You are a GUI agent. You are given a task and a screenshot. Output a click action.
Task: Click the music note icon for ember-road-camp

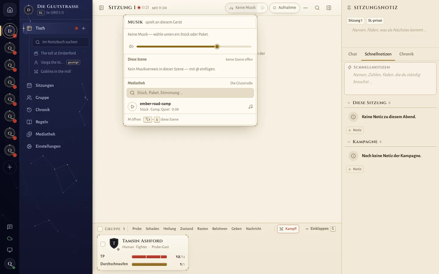251,107
